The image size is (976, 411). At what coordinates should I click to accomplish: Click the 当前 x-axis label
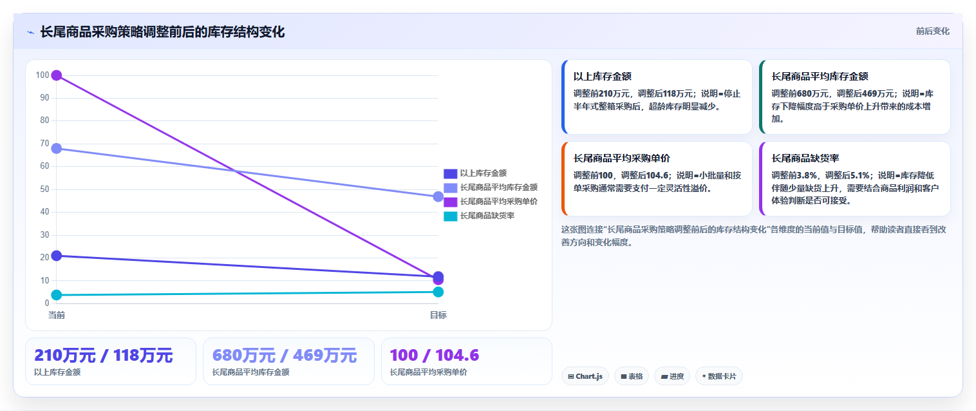(57, 315)
